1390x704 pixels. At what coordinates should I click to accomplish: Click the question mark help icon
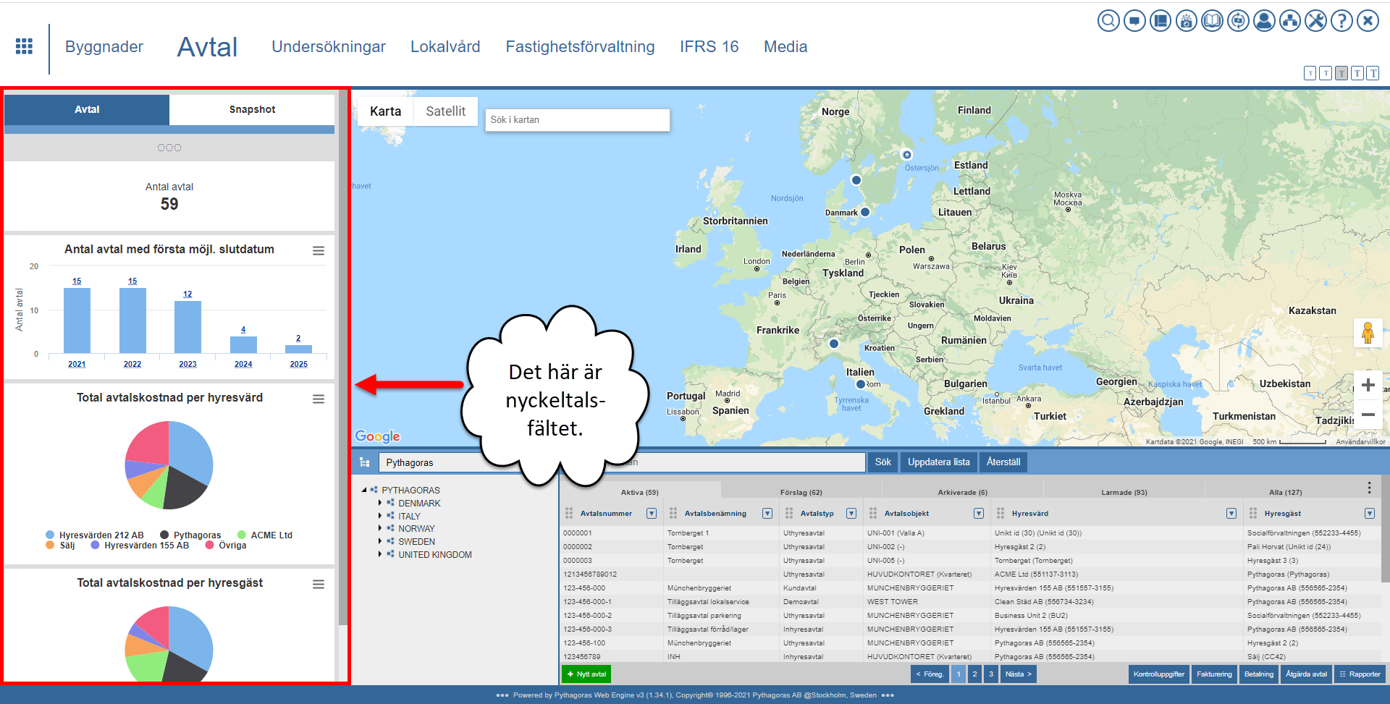click(x=1341, y=21)
